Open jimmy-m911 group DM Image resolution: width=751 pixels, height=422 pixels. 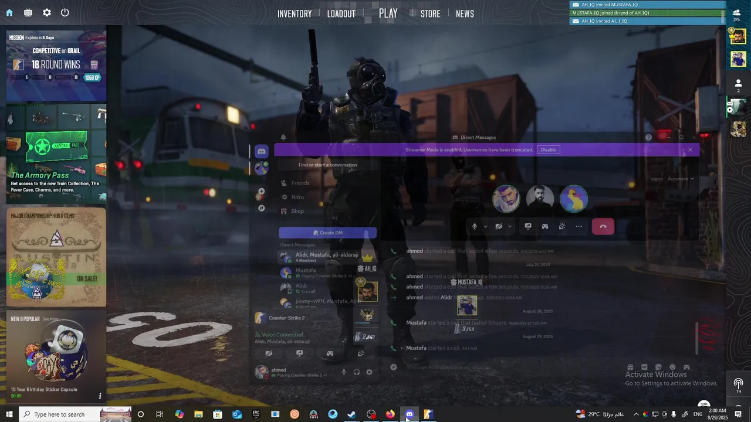(x=327, y=303)
